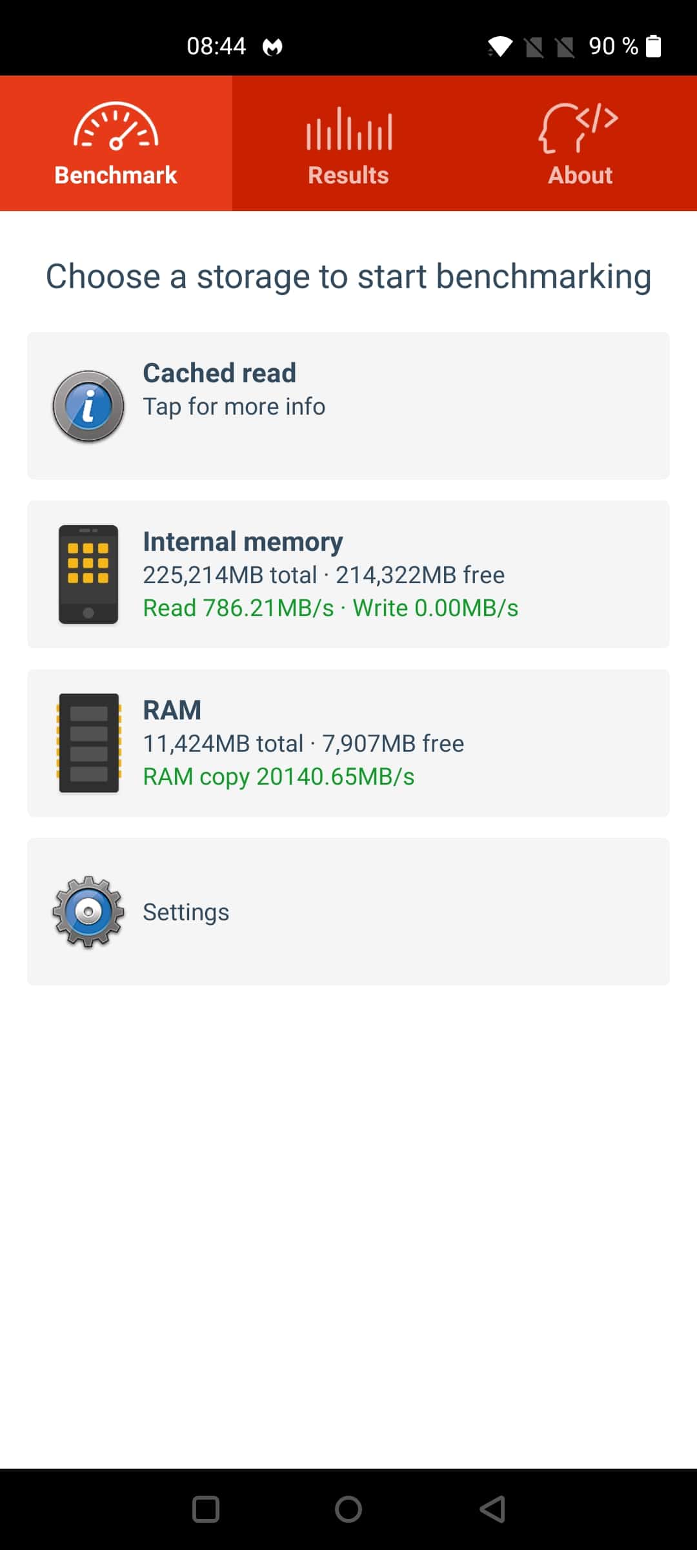Tap the Results bar chart icon
This screenshot has height=1550, width=697.
click(348, 128)
